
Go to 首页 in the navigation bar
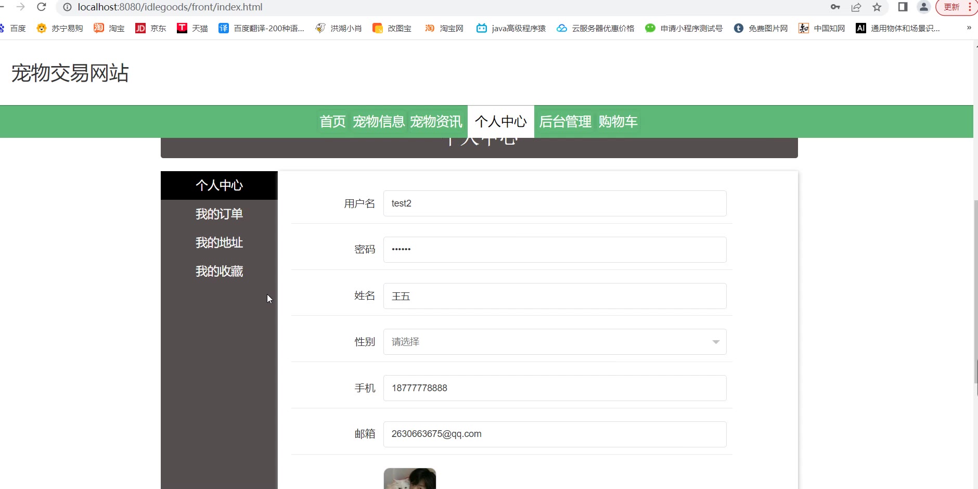point(332,122)
